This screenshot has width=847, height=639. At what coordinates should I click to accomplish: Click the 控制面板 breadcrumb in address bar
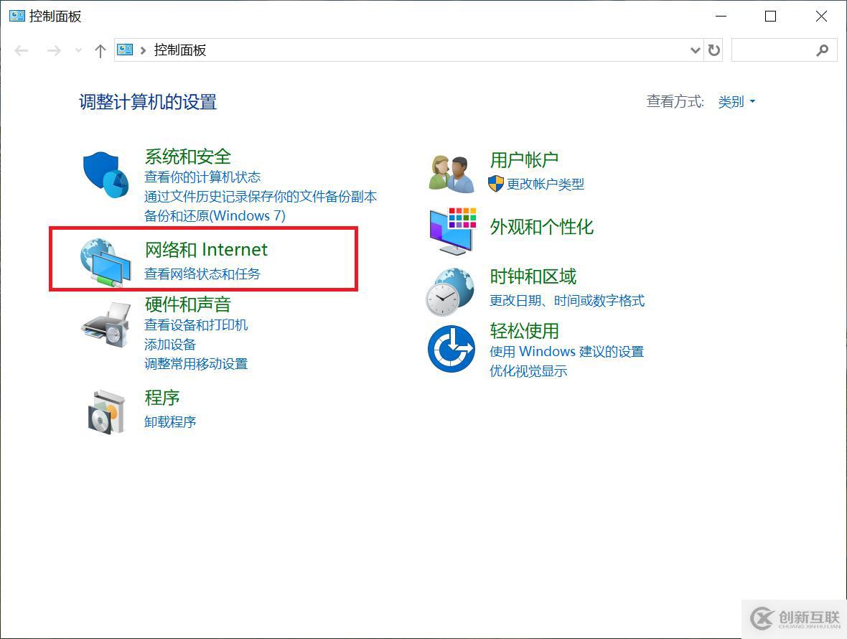pyautogui.click(x=180, y=50)
